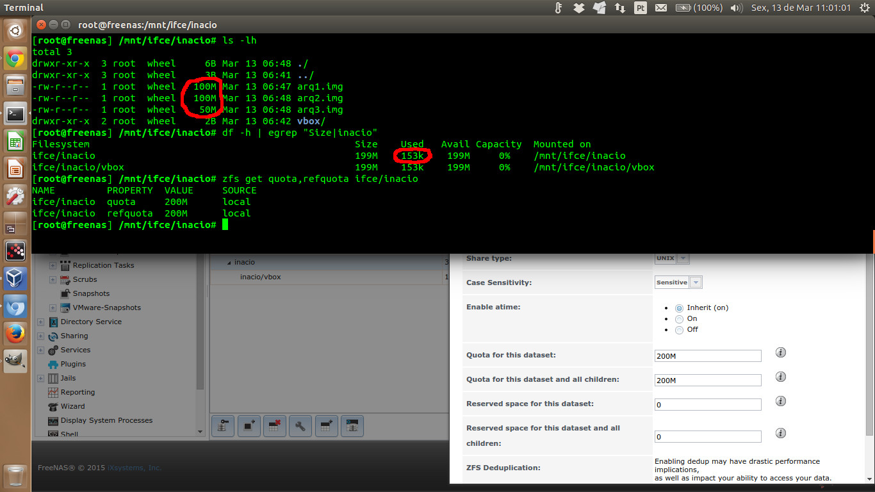The height and width of the screenshot is (492, 875).
Task: Click create snapshot icon at toolbar end
Action: click(352, 425)
